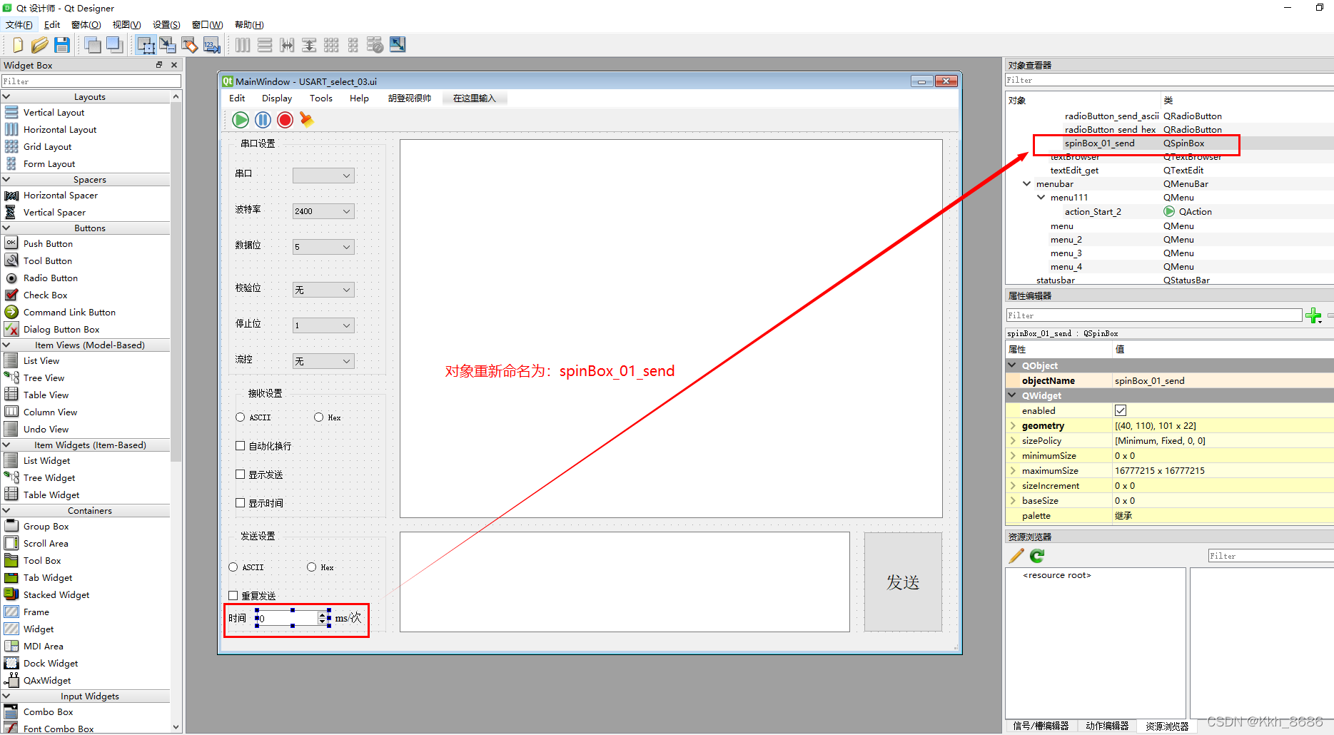Click the pencil edit resources icon
Image resolution: width=1334 pixels, height=735 pixels.
1016,555
